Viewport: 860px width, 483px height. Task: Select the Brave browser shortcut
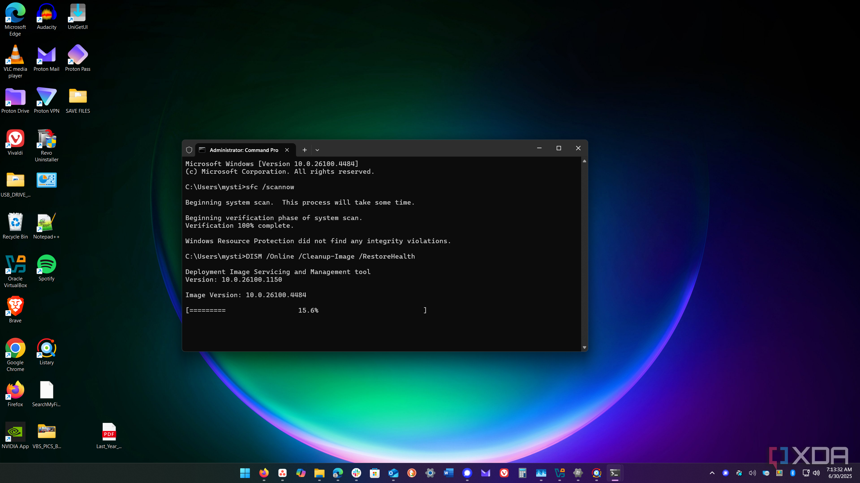pyautogui.click(x=15, y=310)
